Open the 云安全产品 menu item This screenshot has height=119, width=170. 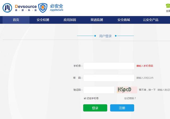coord(151,20)
